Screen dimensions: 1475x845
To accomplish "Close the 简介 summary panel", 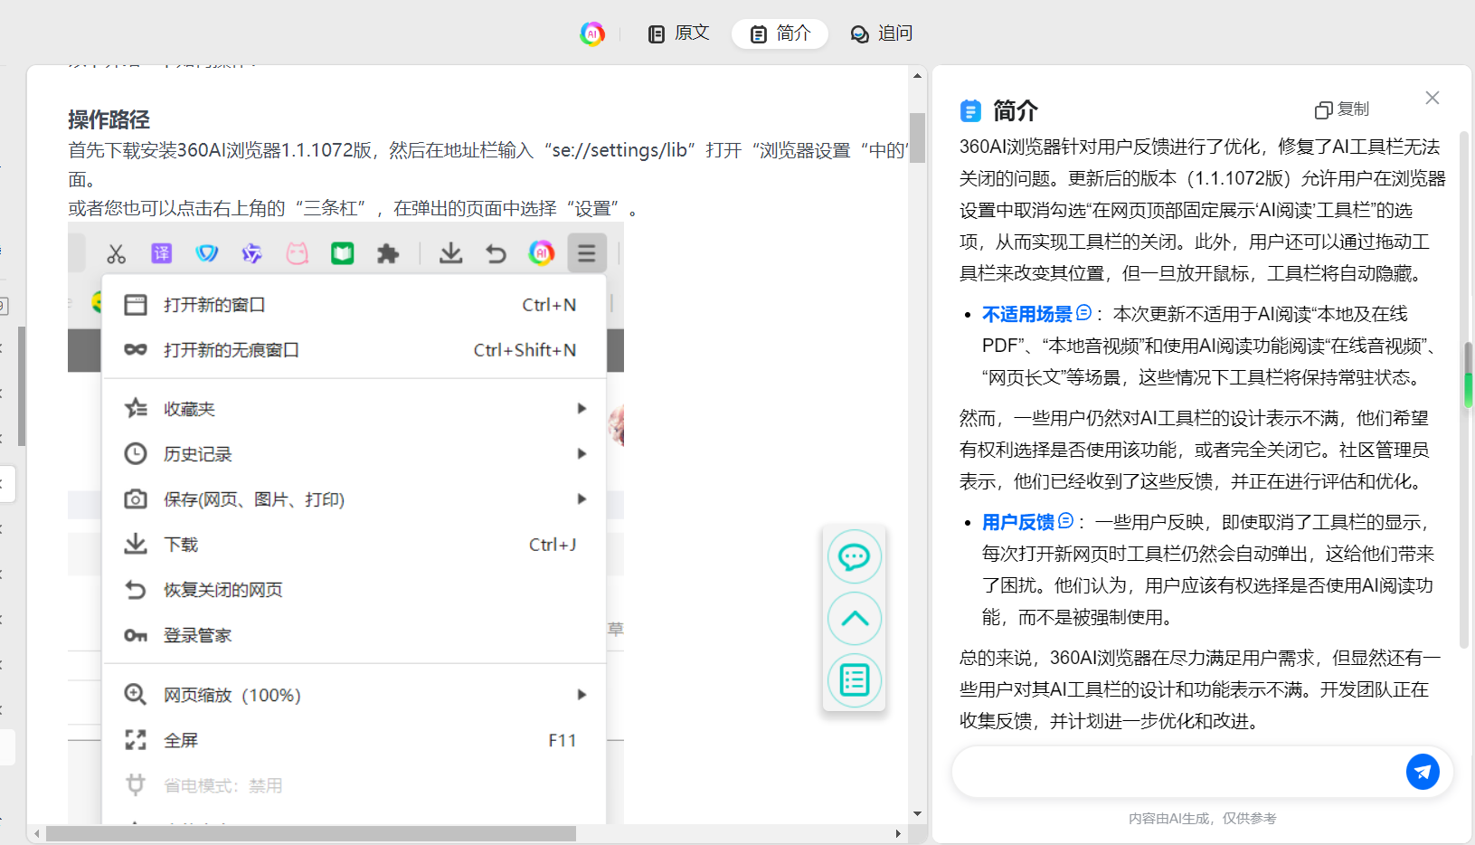I will 1432,98.
